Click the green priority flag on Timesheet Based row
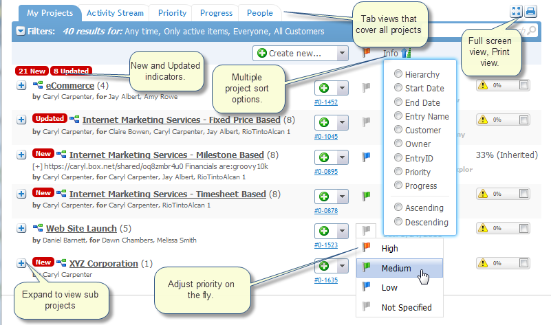 pos(367,194)
